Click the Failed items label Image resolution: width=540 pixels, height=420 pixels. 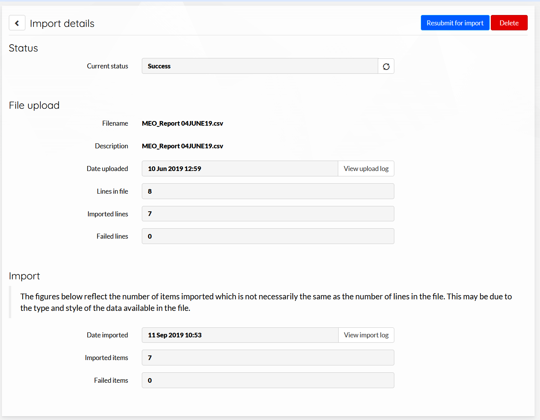pos(111,380)
